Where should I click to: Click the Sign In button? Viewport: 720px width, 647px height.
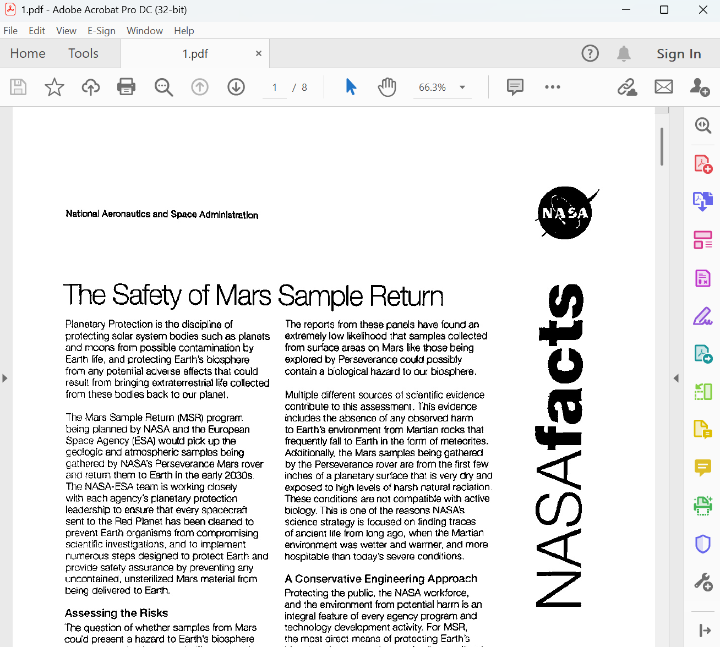coord(679,53)
